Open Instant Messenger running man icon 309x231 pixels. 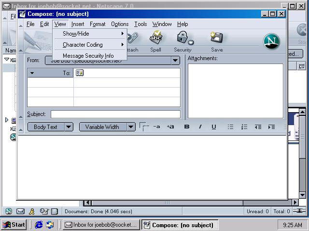pyautogui.click(x=32, y=211)
